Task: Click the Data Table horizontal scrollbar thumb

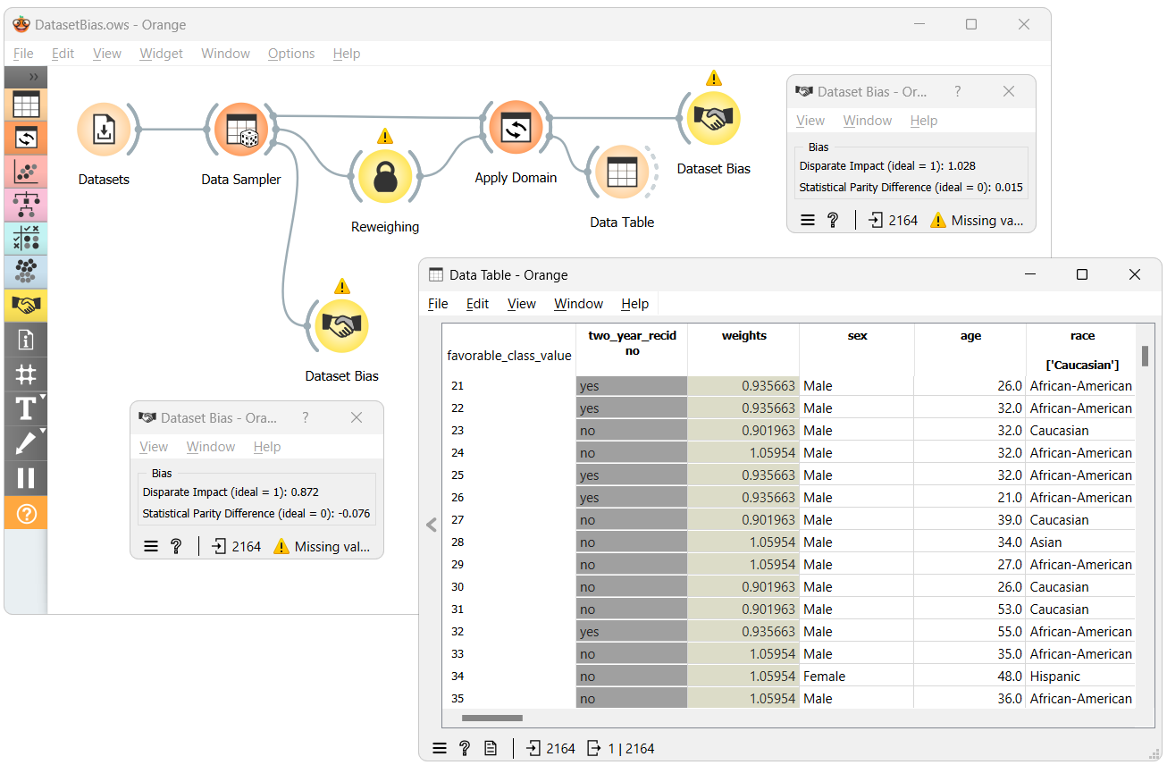Action: tap(491, 718)
